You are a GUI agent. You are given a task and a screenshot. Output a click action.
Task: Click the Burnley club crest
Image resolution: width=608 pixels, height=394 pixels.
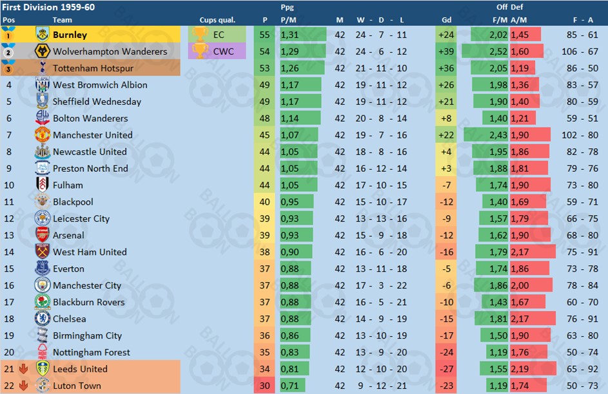(43, 35)
